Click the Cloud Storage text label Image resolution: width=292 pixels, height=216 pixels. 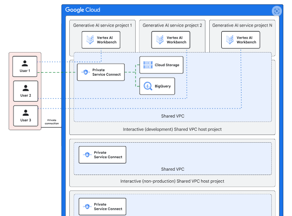(x=167, y=65)
